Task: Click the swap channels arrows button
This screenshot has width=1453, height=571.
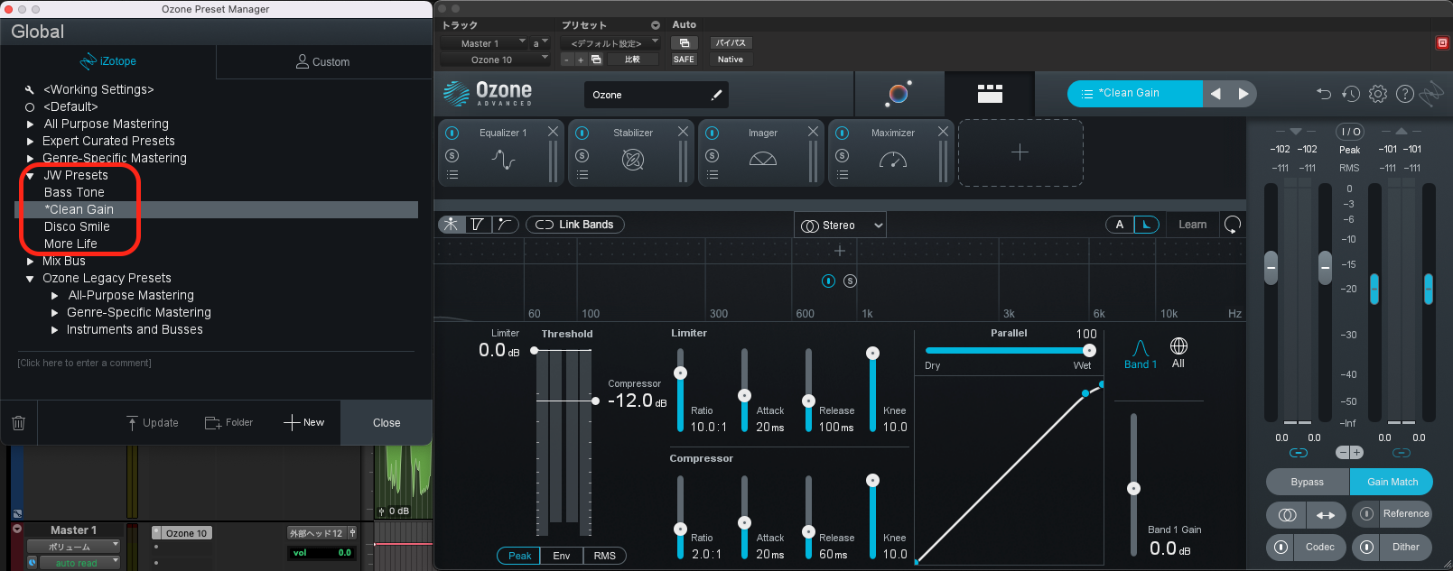Action: click(1326, 515)
